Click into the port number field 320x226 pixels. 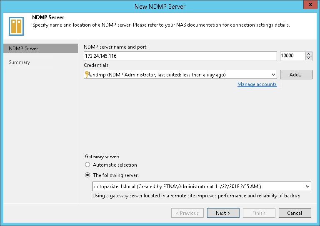292,56
